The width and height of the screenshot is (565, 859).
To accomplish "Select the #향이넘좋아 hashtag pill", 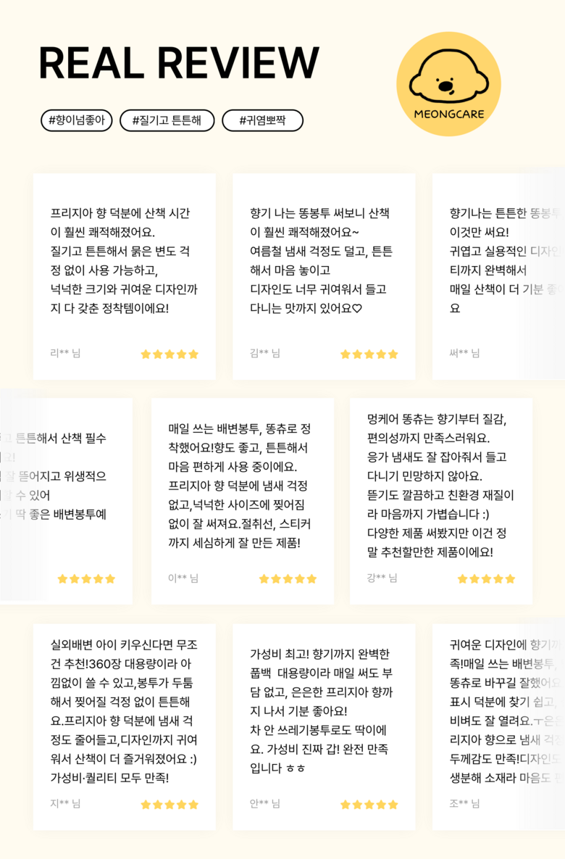I will [77, 120].
